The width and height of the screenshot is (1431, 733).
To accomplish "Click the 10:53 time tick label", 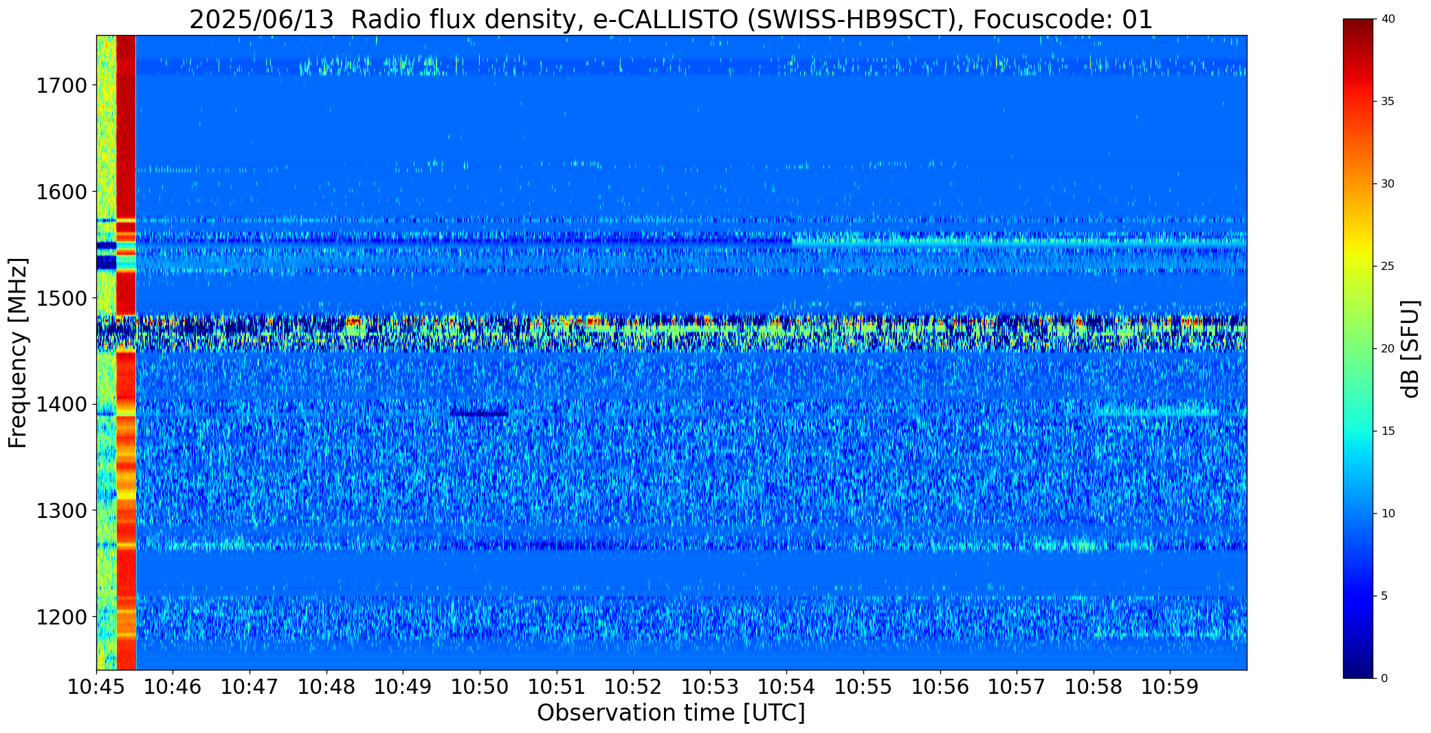I will pos(710,686).
